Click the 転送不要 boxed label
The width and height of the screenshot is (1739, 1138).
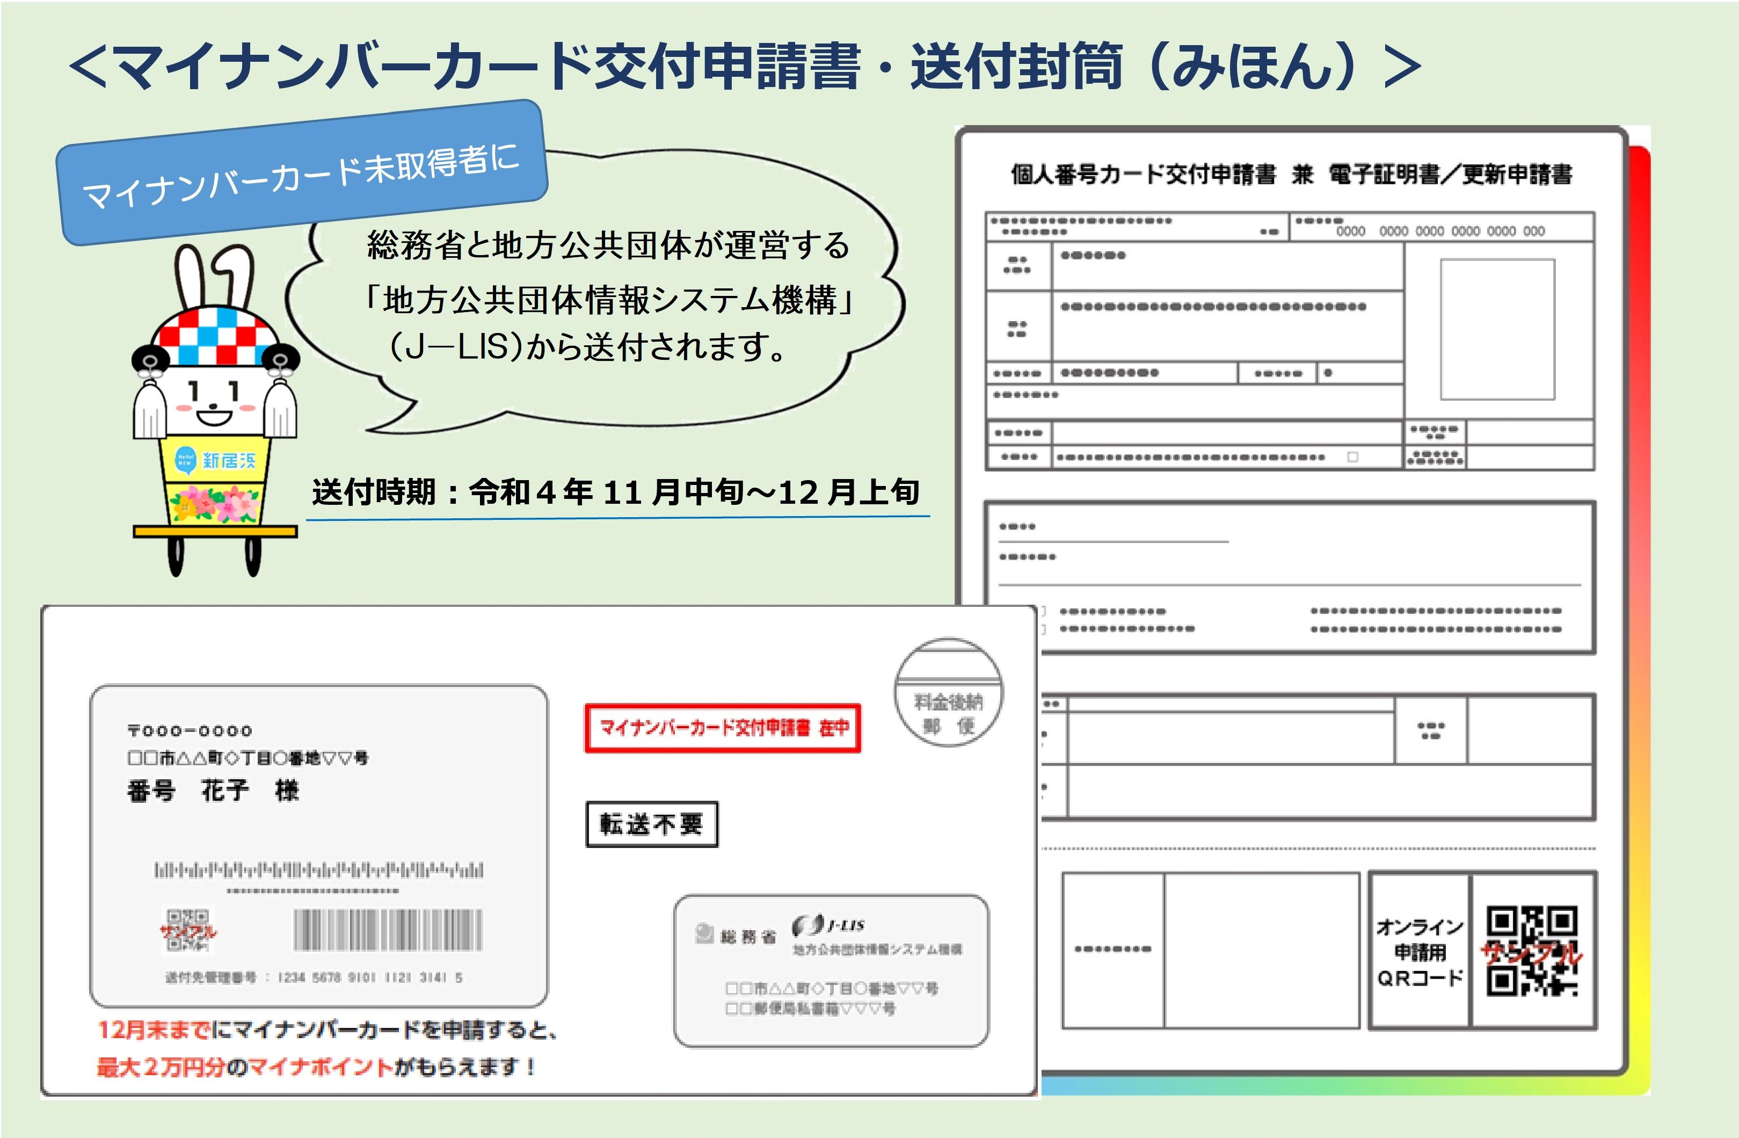pos(652,824)
